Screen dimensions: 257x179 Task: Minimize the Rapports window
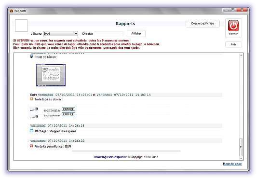point(226,10)
